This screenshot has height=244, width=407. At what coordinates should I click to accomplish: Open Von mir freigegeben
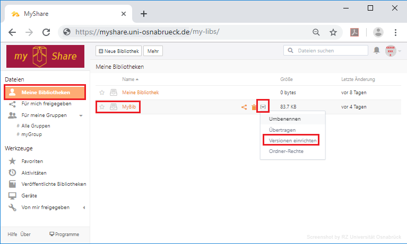click(46, 207)
